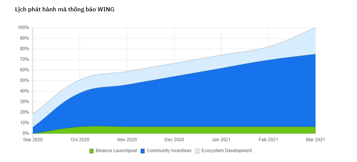The width and height of the screenshot is (357, 162).
Task: Click the 'Jan 2021' x-axis label
Action: click(x=221, y=140)
